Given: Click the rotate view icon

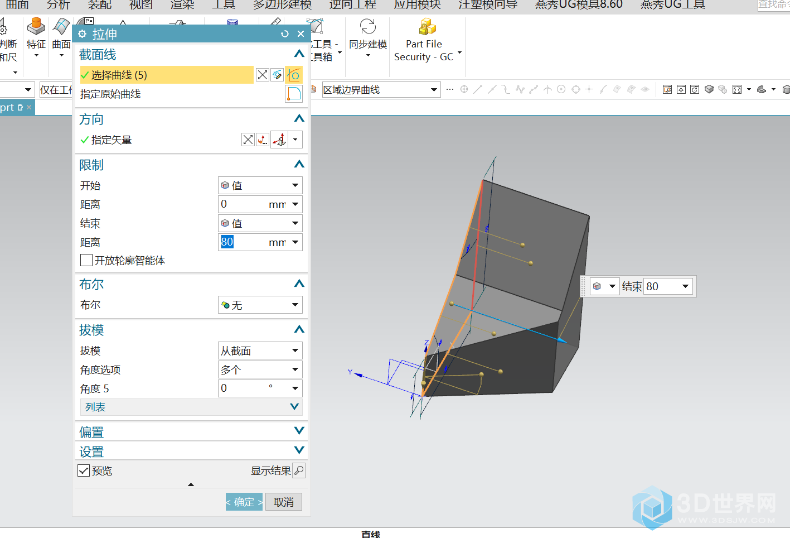Looking at the screenshot, I should [695, 89].
